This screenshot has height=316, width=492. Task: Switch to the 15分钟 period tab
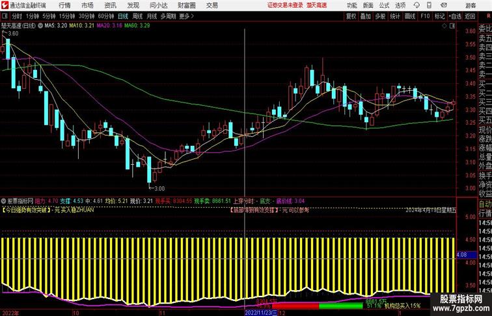click(x=67, y=16)
